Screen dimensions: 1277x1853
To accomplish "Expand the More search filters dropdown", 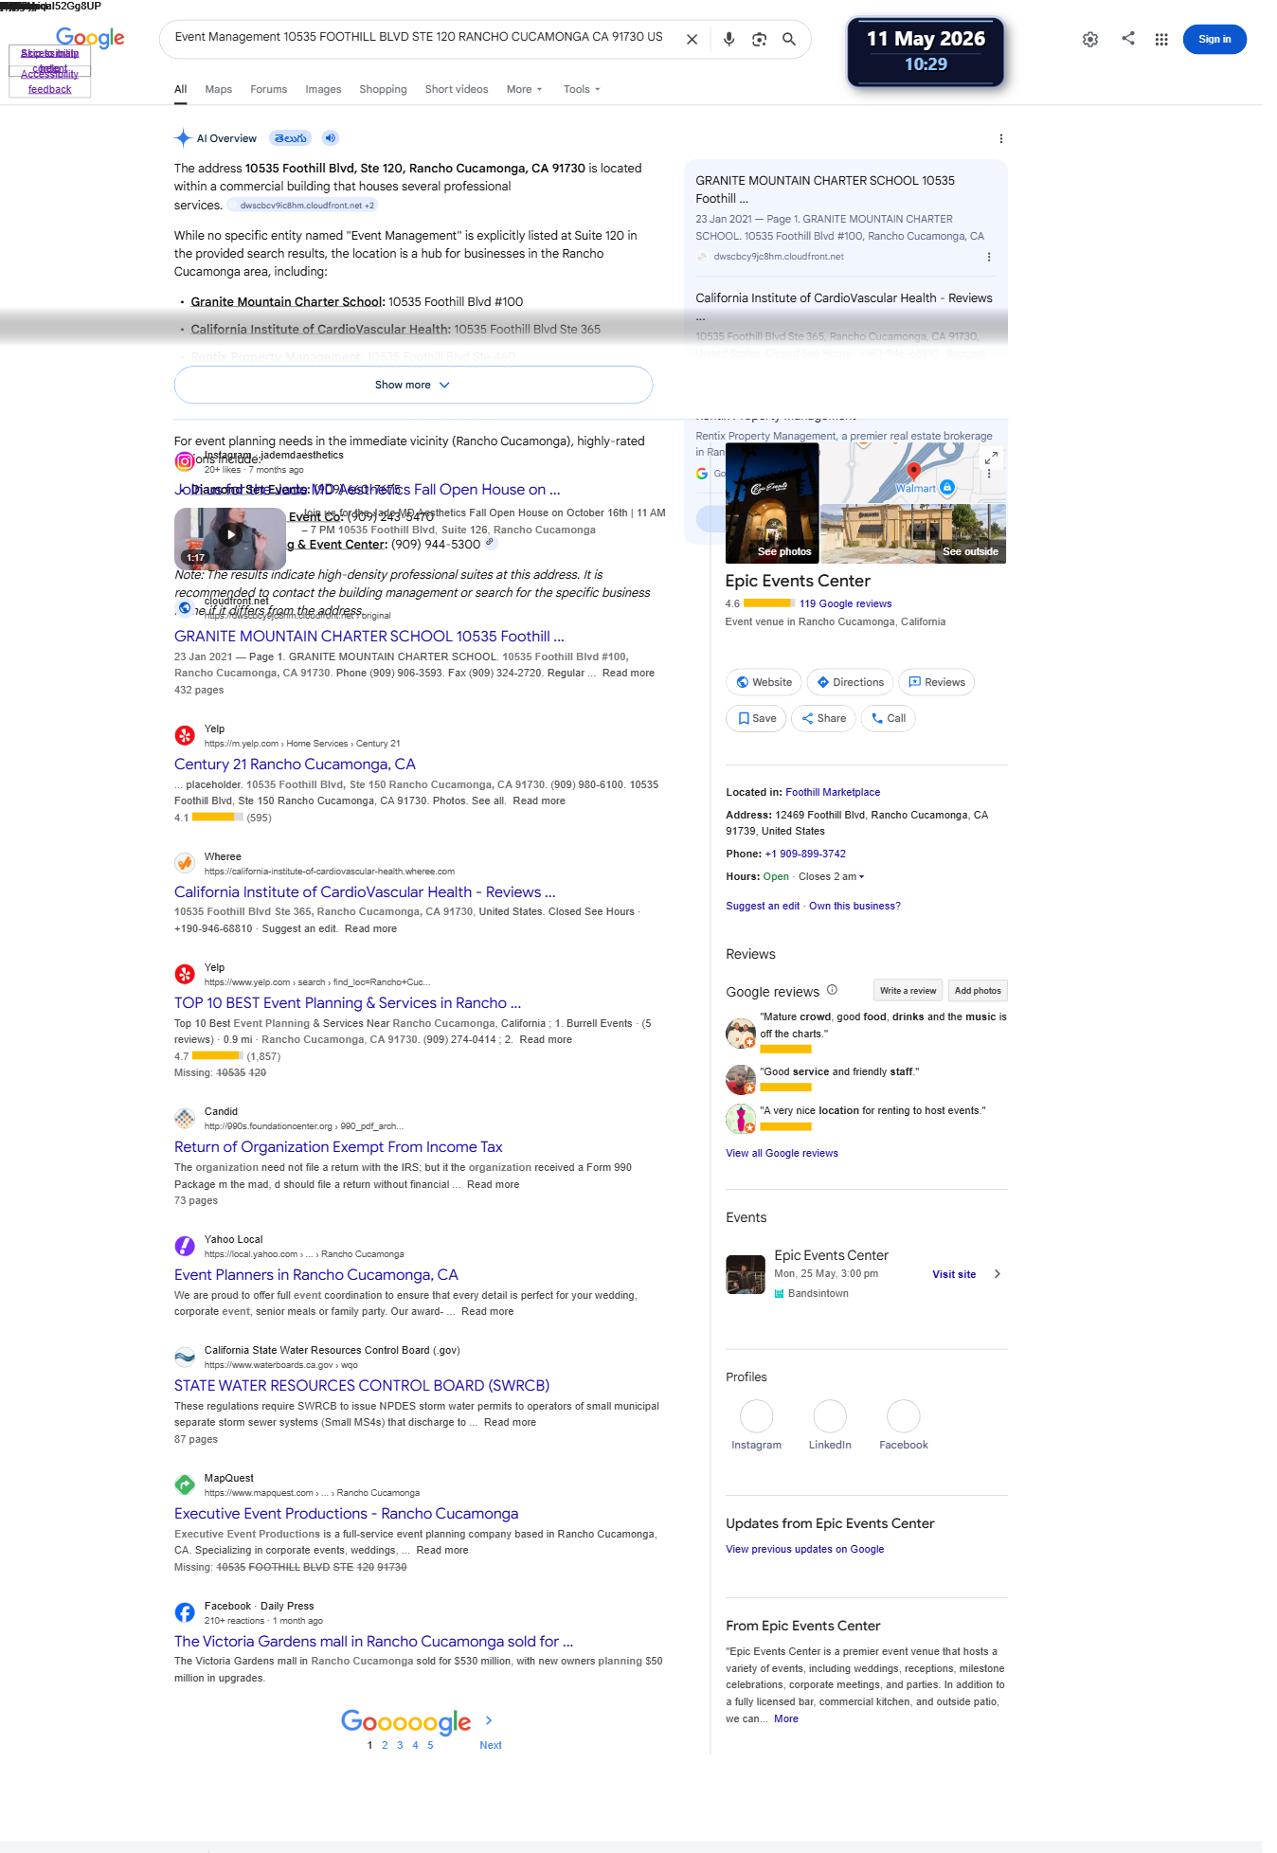I will (x=525, y=89).
